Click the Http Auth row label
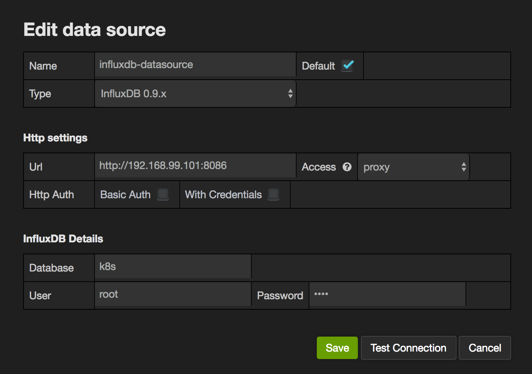The image size is (532, 374). click(52, 194)
